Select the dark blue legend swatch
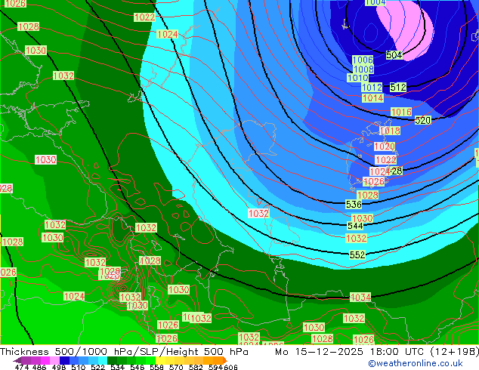The width and height of the screenshot is (479, 370). (64, 360)
